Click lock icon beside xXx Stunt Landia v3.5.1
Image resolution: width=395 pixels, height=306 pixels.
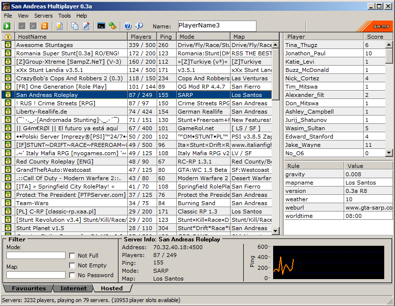click(8, 70)
